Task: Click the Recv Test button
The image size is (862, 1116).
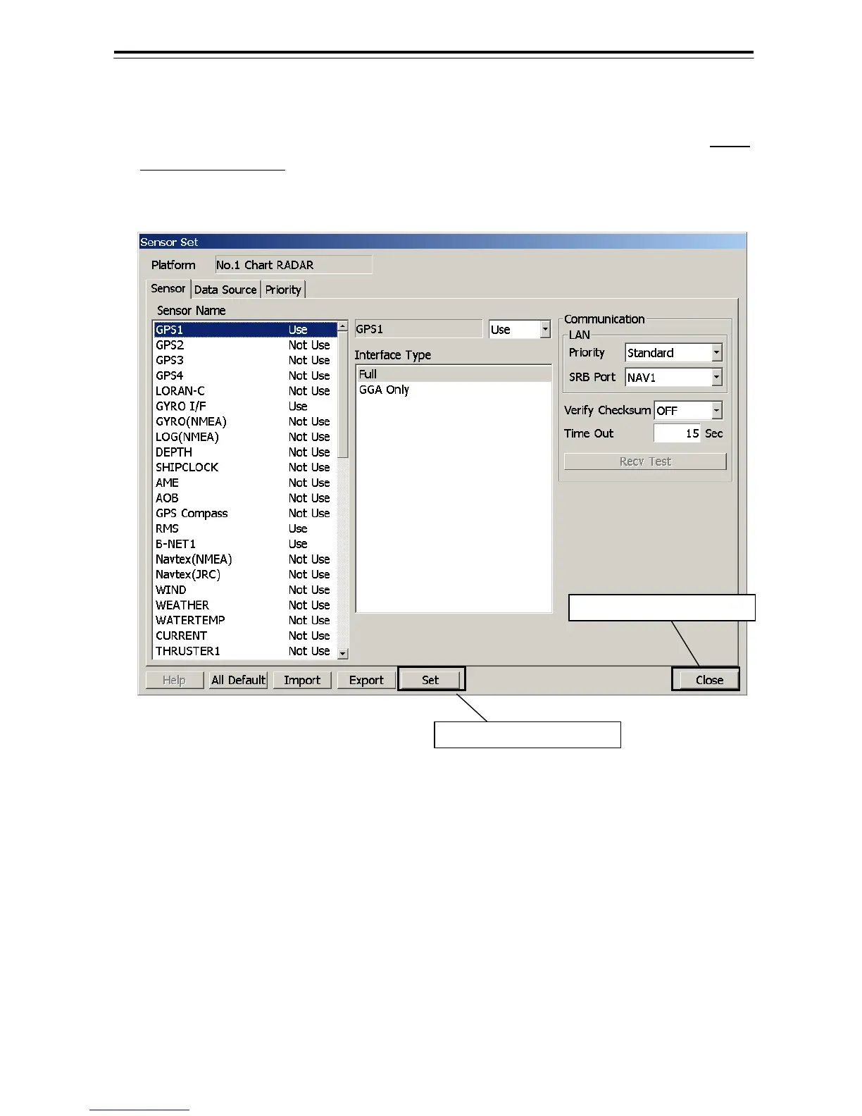Action: 645,461
